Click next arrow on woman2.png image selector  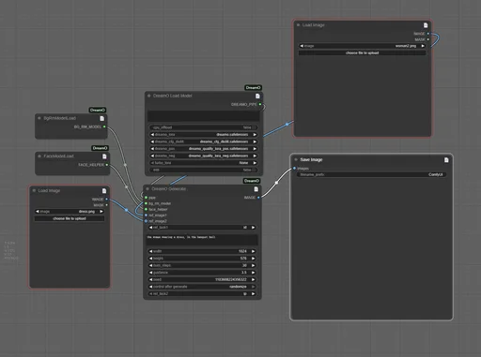[x=423, y=46]
